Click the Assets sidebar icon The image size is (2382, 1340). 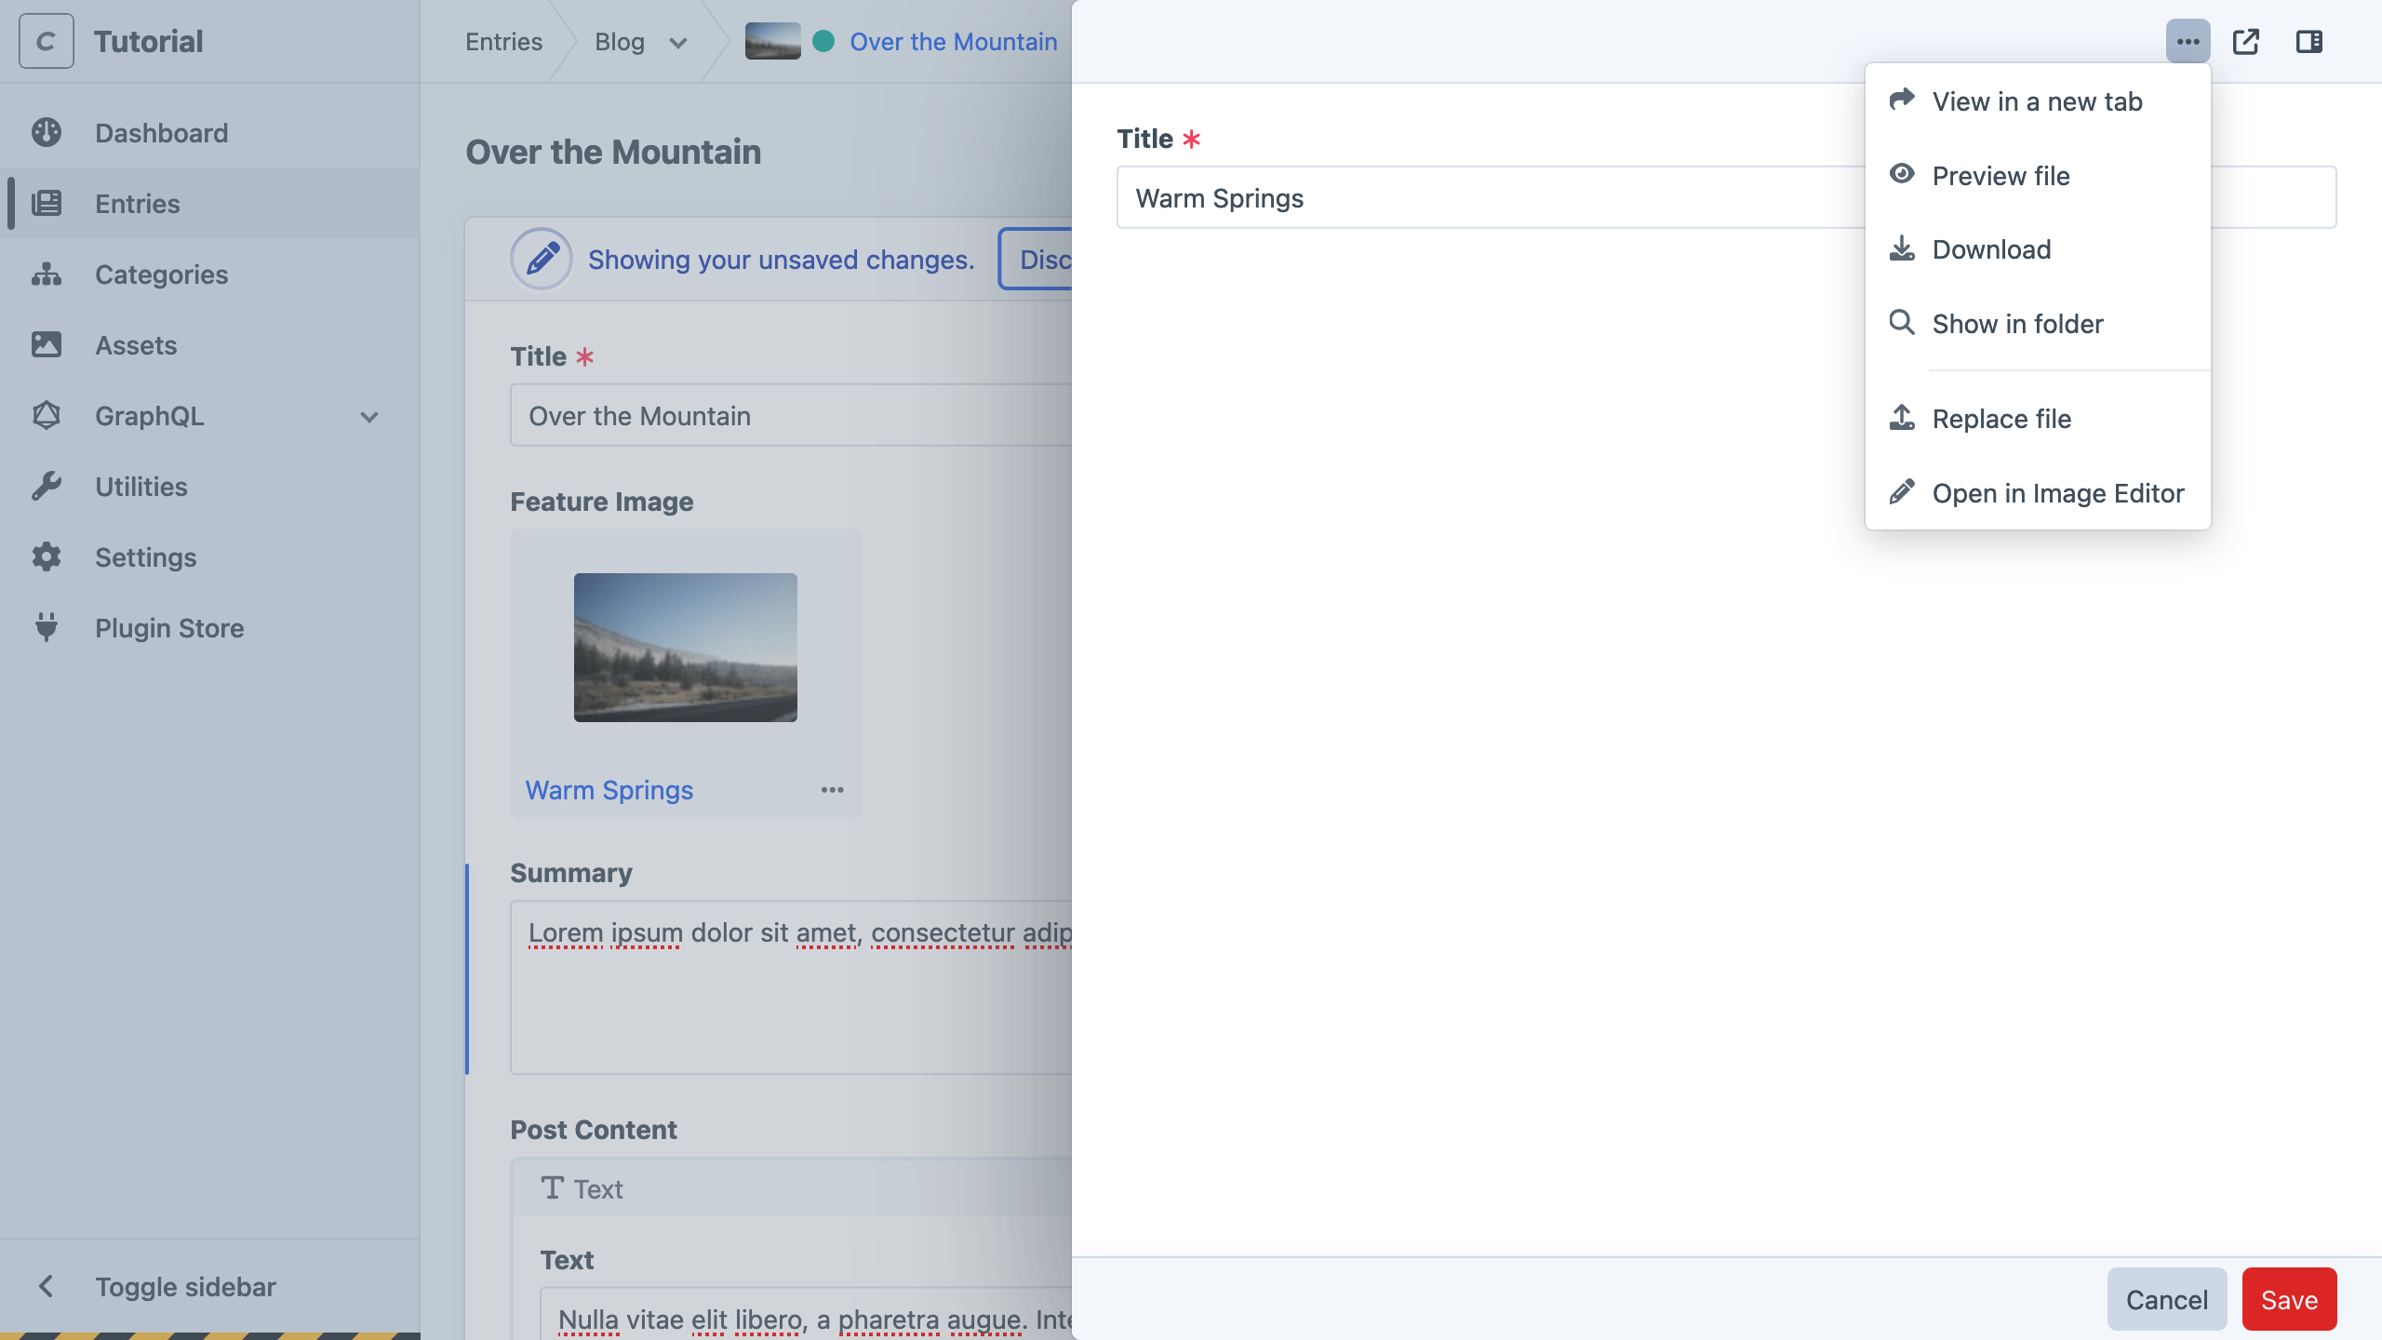pos(46,345)
